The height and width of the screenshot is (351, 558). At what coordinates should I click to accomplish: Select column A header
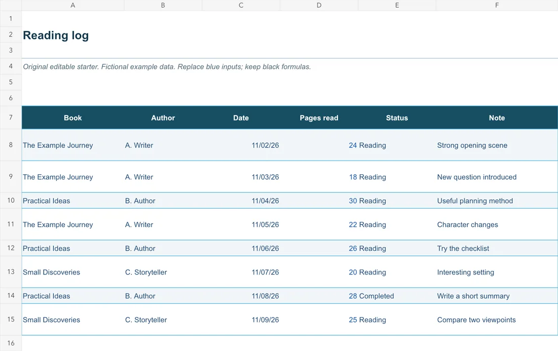point(73,5)
